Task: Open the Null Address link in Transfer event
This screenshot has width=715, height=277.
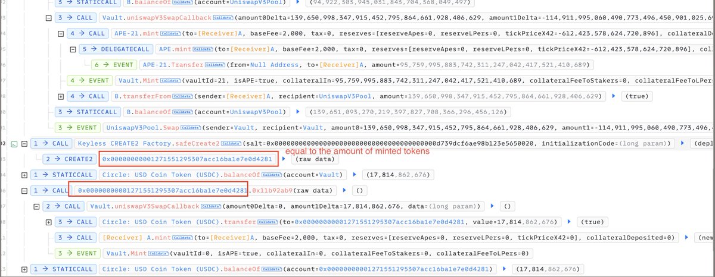Action: (x=275, y=65)
